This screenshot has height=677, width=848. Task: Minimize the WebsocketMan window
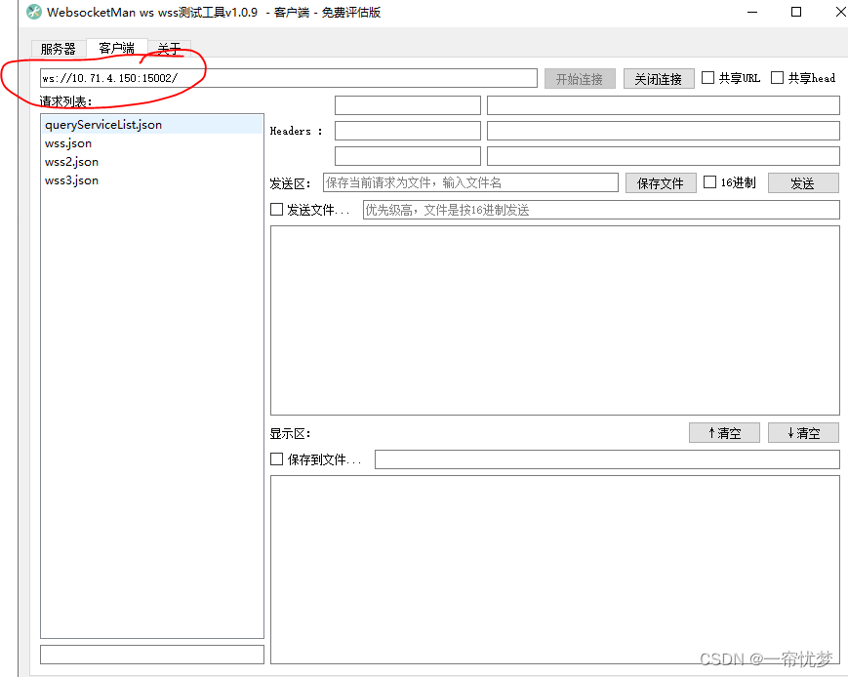point(751,12)
